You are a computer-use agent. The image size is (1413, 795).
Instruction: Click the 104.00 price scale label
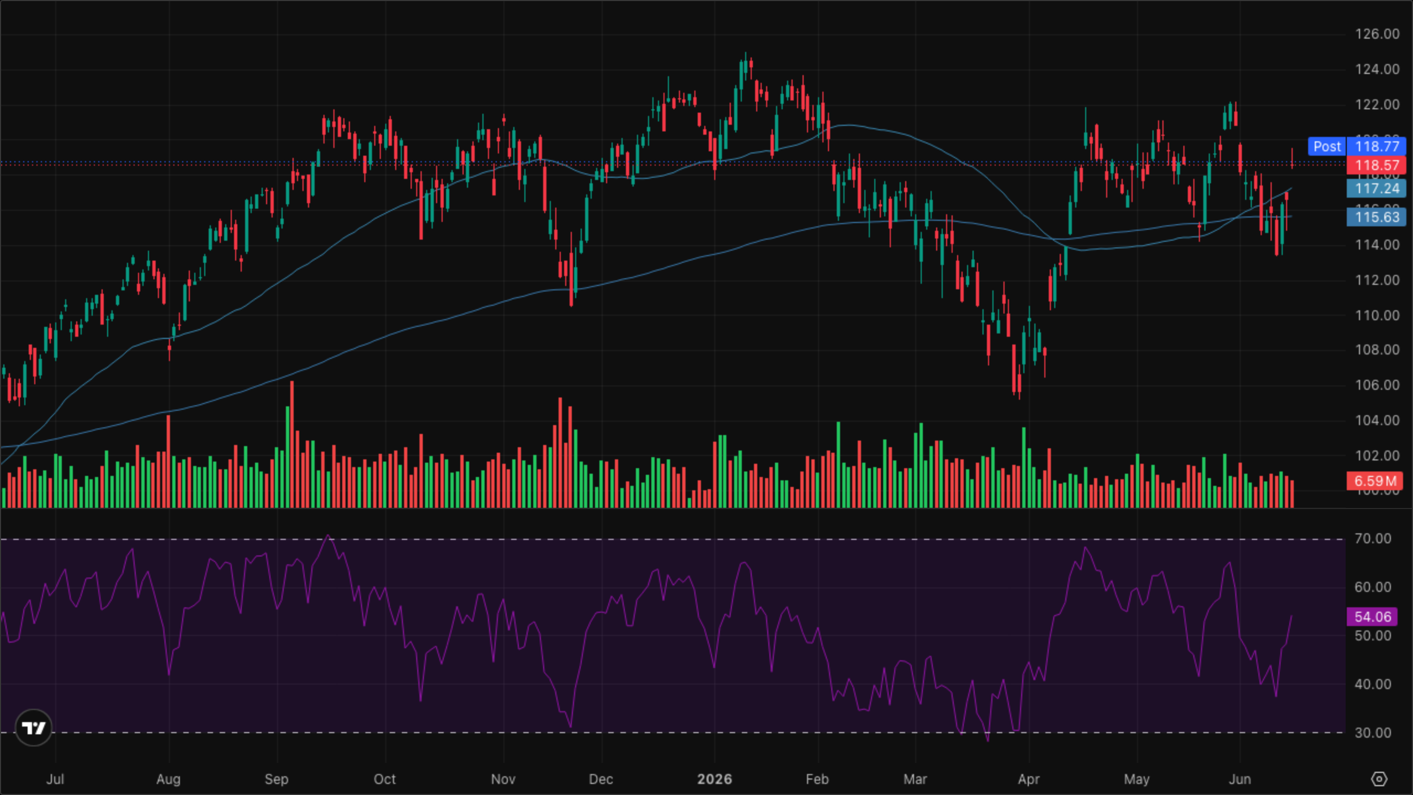[x=1377, y=420]
